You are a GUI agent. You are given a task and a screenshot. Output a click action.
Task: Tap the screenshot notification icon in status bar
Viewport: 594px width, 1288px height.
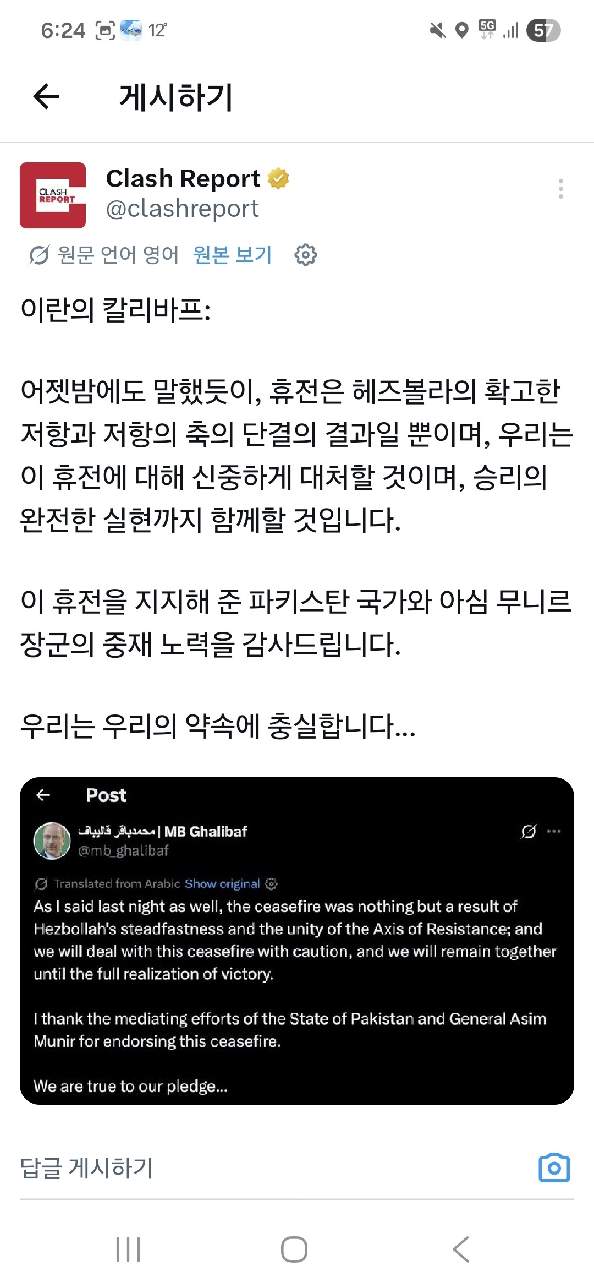tap(105, 30)
